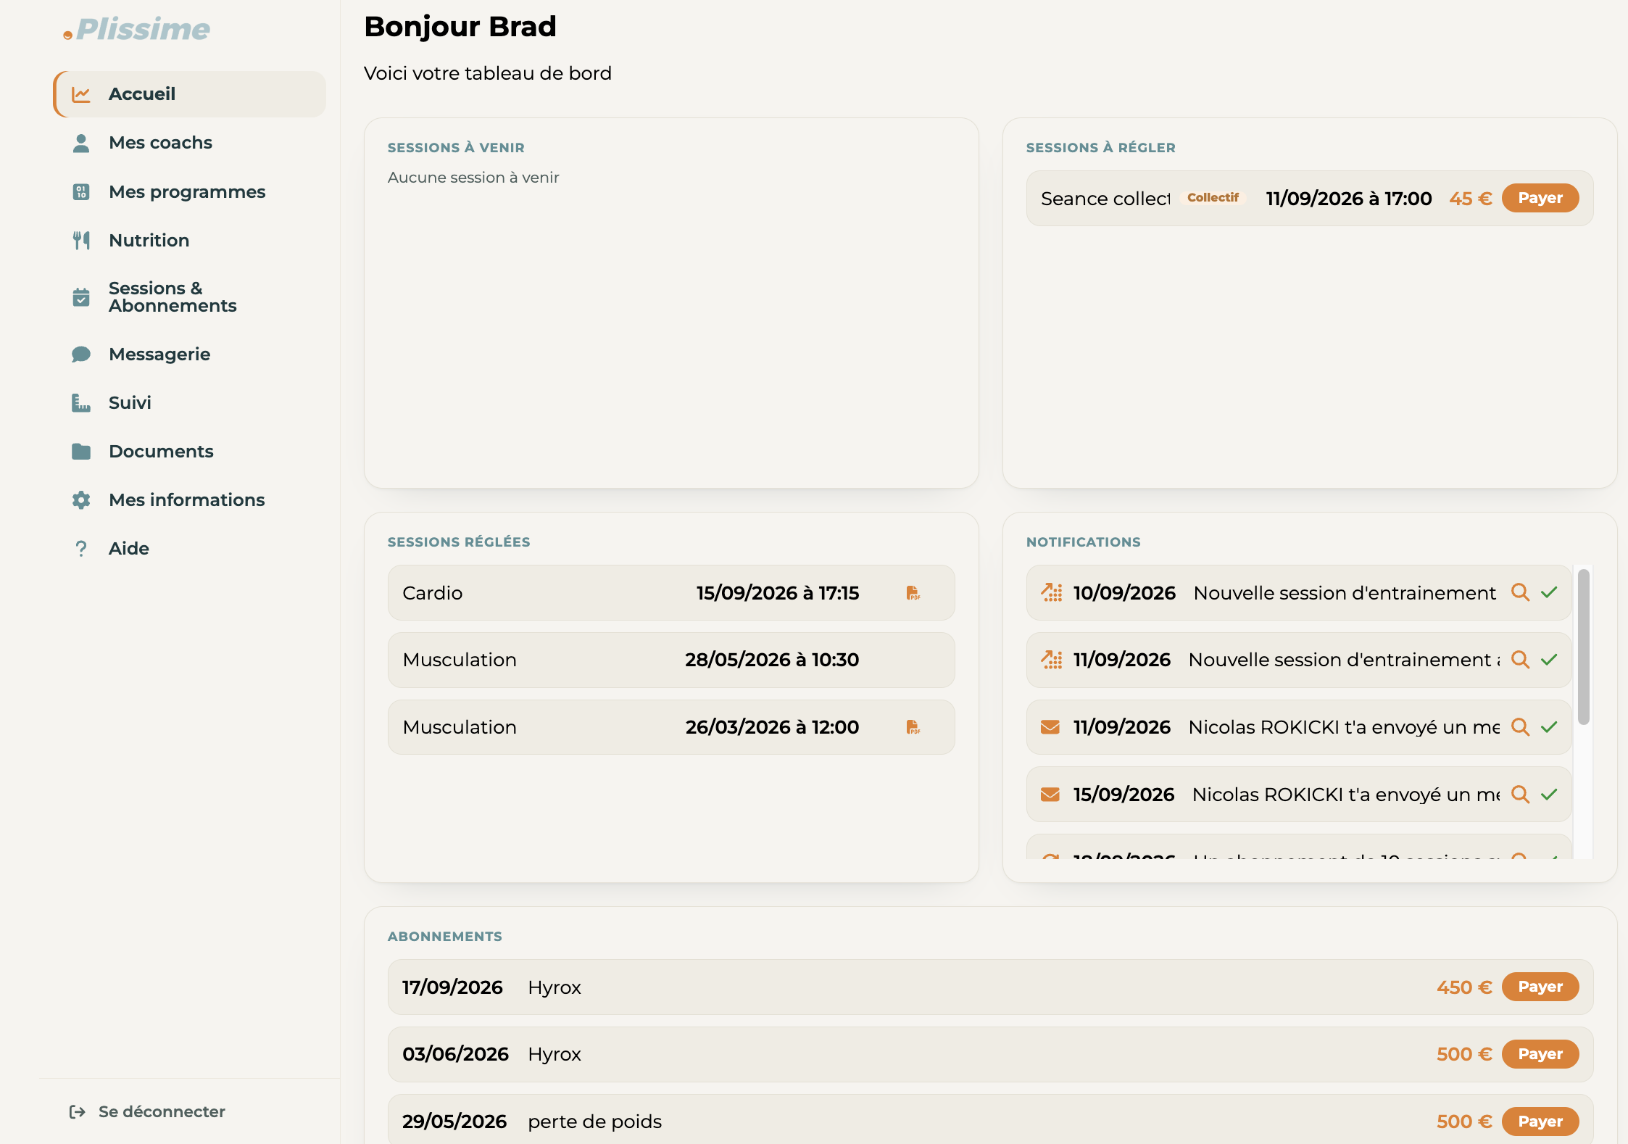
Task: Check off 11/09/2026 Nouvelle session notification
Action: pos(1549,660)
